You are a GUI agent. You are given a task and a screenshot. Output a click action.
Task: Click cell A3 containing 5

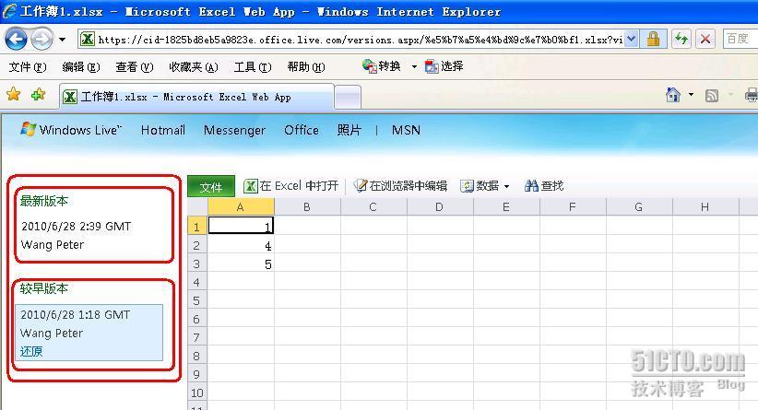pos(241,263)
